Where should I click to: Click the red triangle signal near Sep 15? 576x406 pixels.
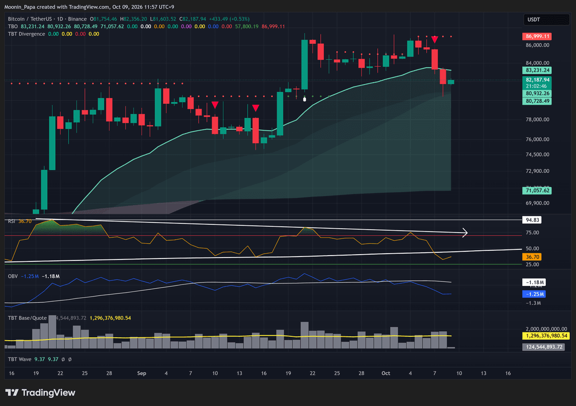coord(256,108)
